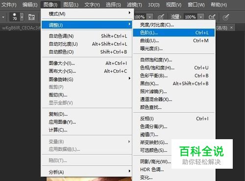Choose 自动颜色(O) from the menu

(x=87, y=52)
